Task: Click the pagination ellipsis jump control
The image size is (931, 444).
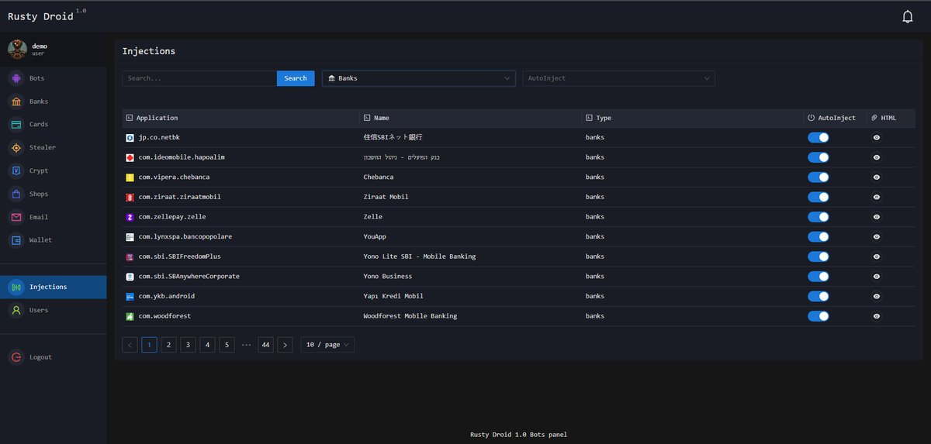Action: 246,345
